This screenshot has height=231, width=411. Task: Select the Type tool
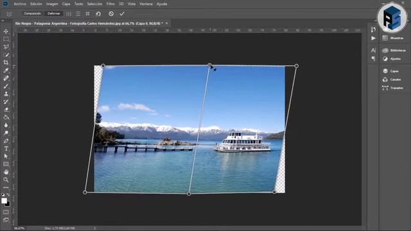[x=6, y=148]
